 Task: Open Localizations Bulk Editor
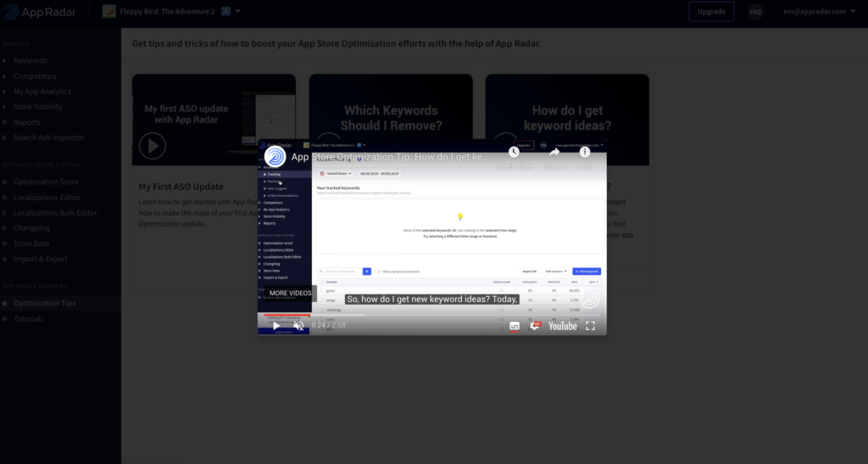pyautogui.click(x=55, y=213)
